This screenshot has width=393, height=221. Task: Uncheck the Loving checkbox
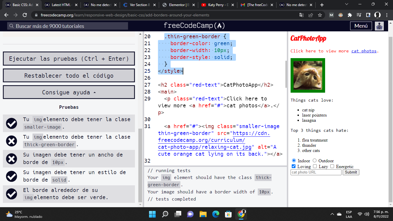[293, 166]
